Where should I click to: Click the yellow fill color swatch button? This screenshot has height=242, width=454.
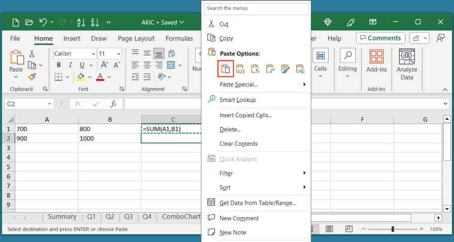81,77
